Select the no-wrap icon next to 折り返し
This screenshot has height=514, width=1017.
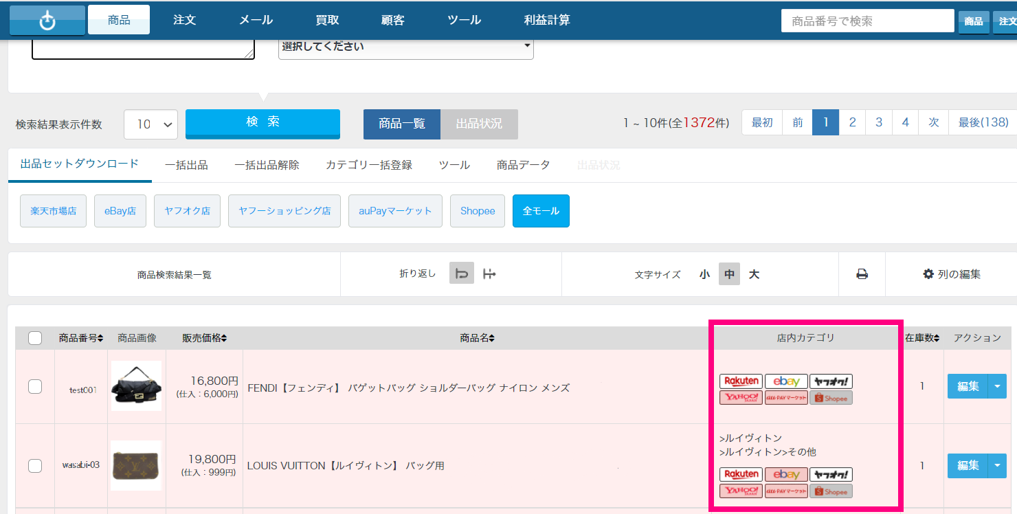click(x=489, y=274)
